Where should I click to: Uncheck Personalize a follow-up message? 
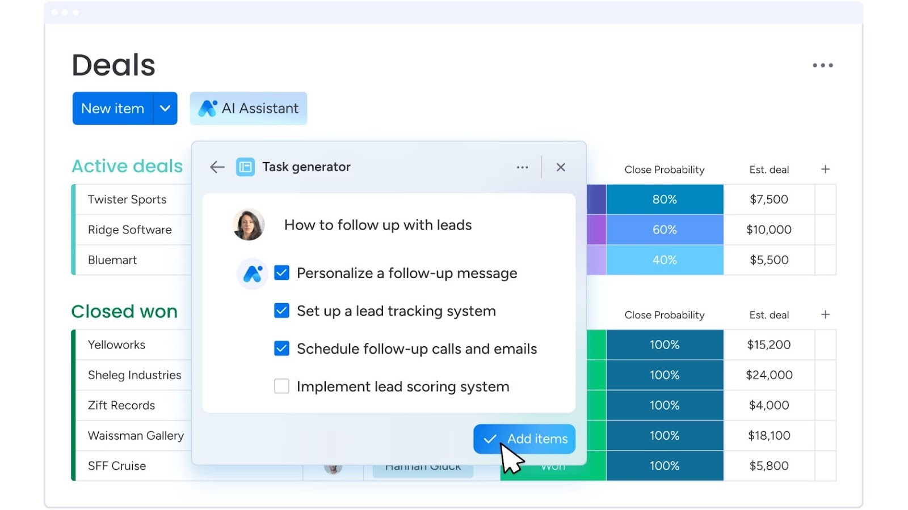pyautogui.click(x=281, y=273)
